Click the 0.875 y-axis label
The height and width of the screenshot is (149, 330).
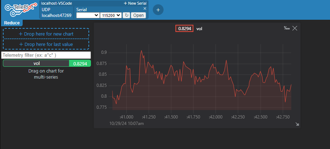point(102,64)
